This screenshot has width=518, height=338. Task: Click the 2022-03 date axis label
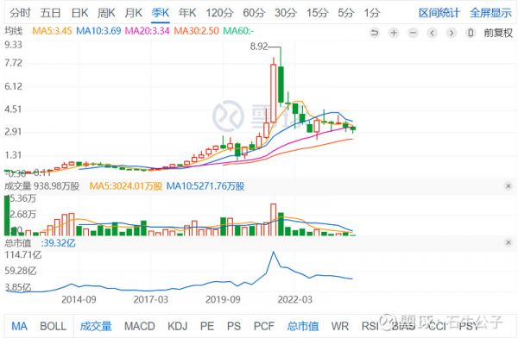pos(295,299)
